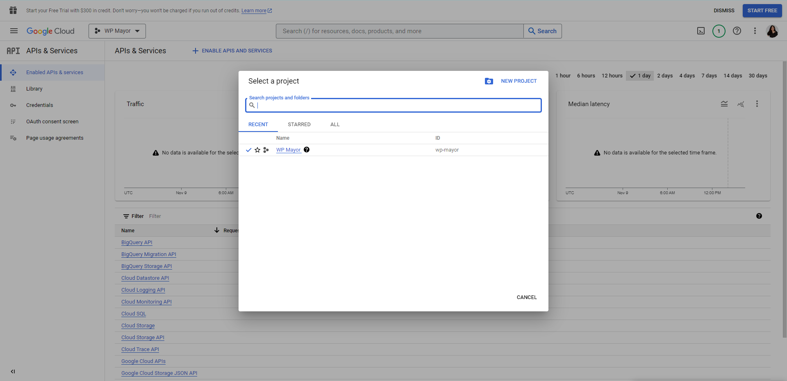Open the Cloud SQL link

(134, 314)
